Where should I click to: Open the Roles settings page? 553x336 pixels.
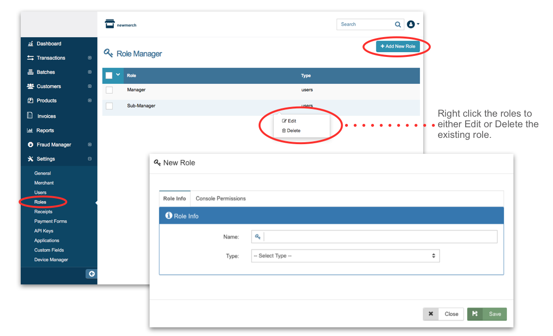click(x=40, y=202)
